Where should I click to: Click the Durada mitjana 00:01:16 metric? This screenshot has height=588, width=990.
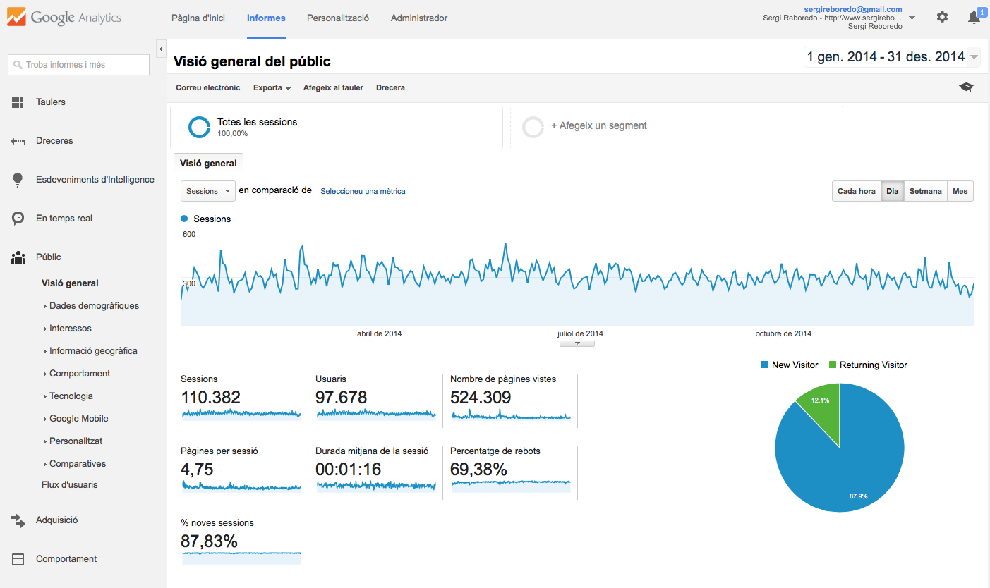376,470
